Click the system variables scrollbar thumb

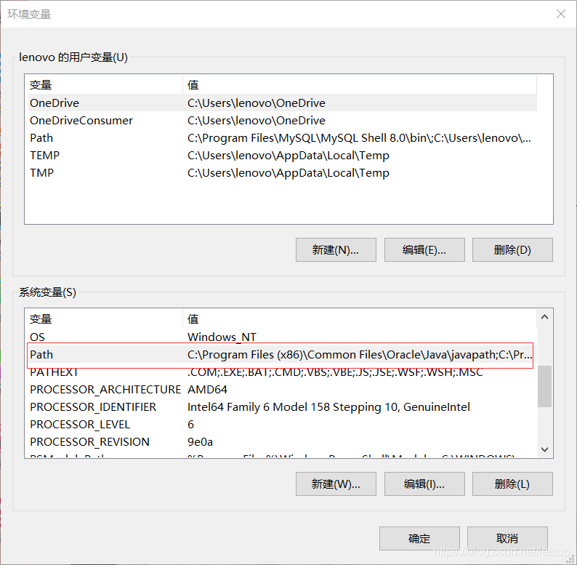[x=544, y=386]
